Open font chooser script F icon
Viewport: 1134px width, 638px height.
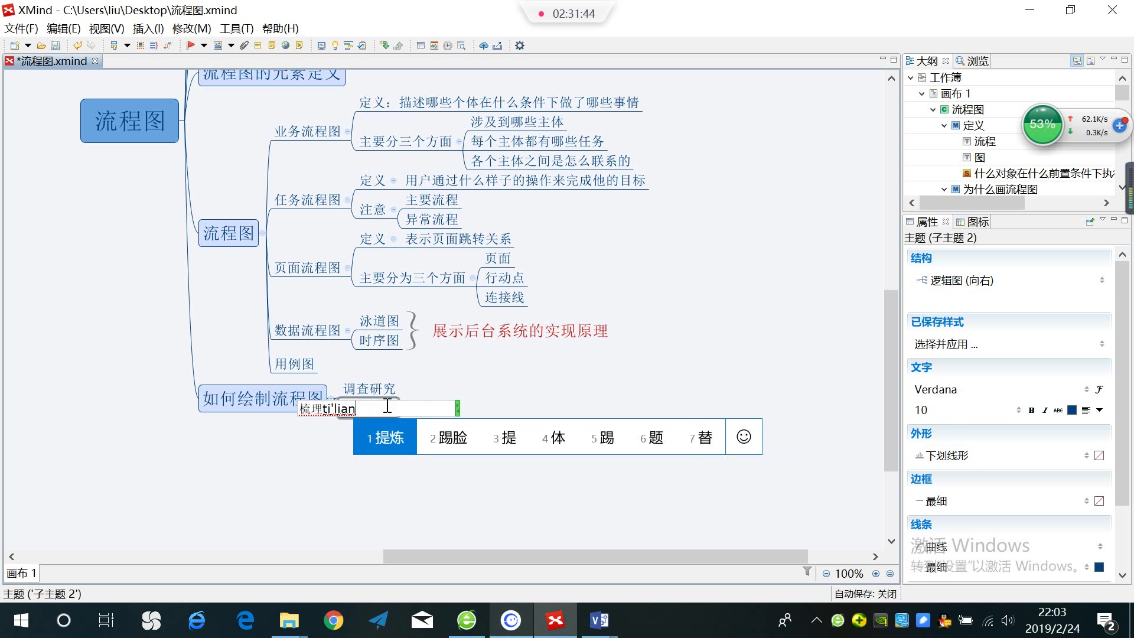[1099, 389]
